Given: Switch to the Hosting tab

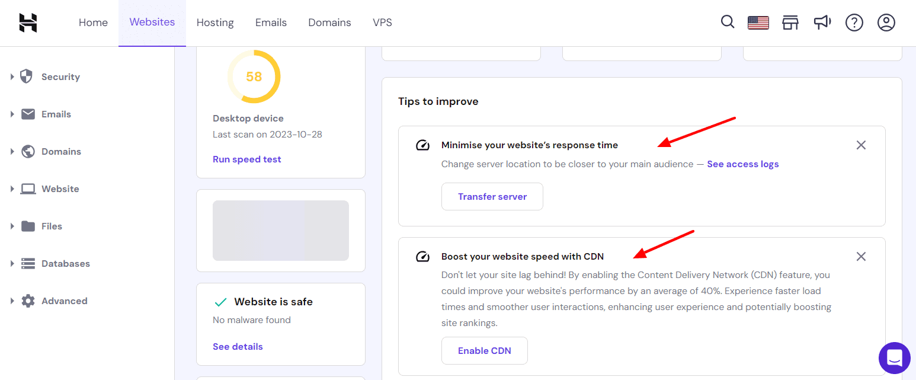Looking at the screenshot, I should pyautogui.click(x=215, y=23).
